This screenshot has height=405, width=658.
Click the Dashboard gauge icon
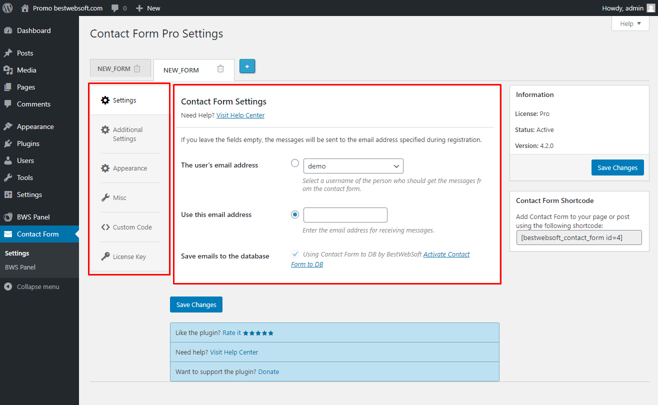[8, 30]
